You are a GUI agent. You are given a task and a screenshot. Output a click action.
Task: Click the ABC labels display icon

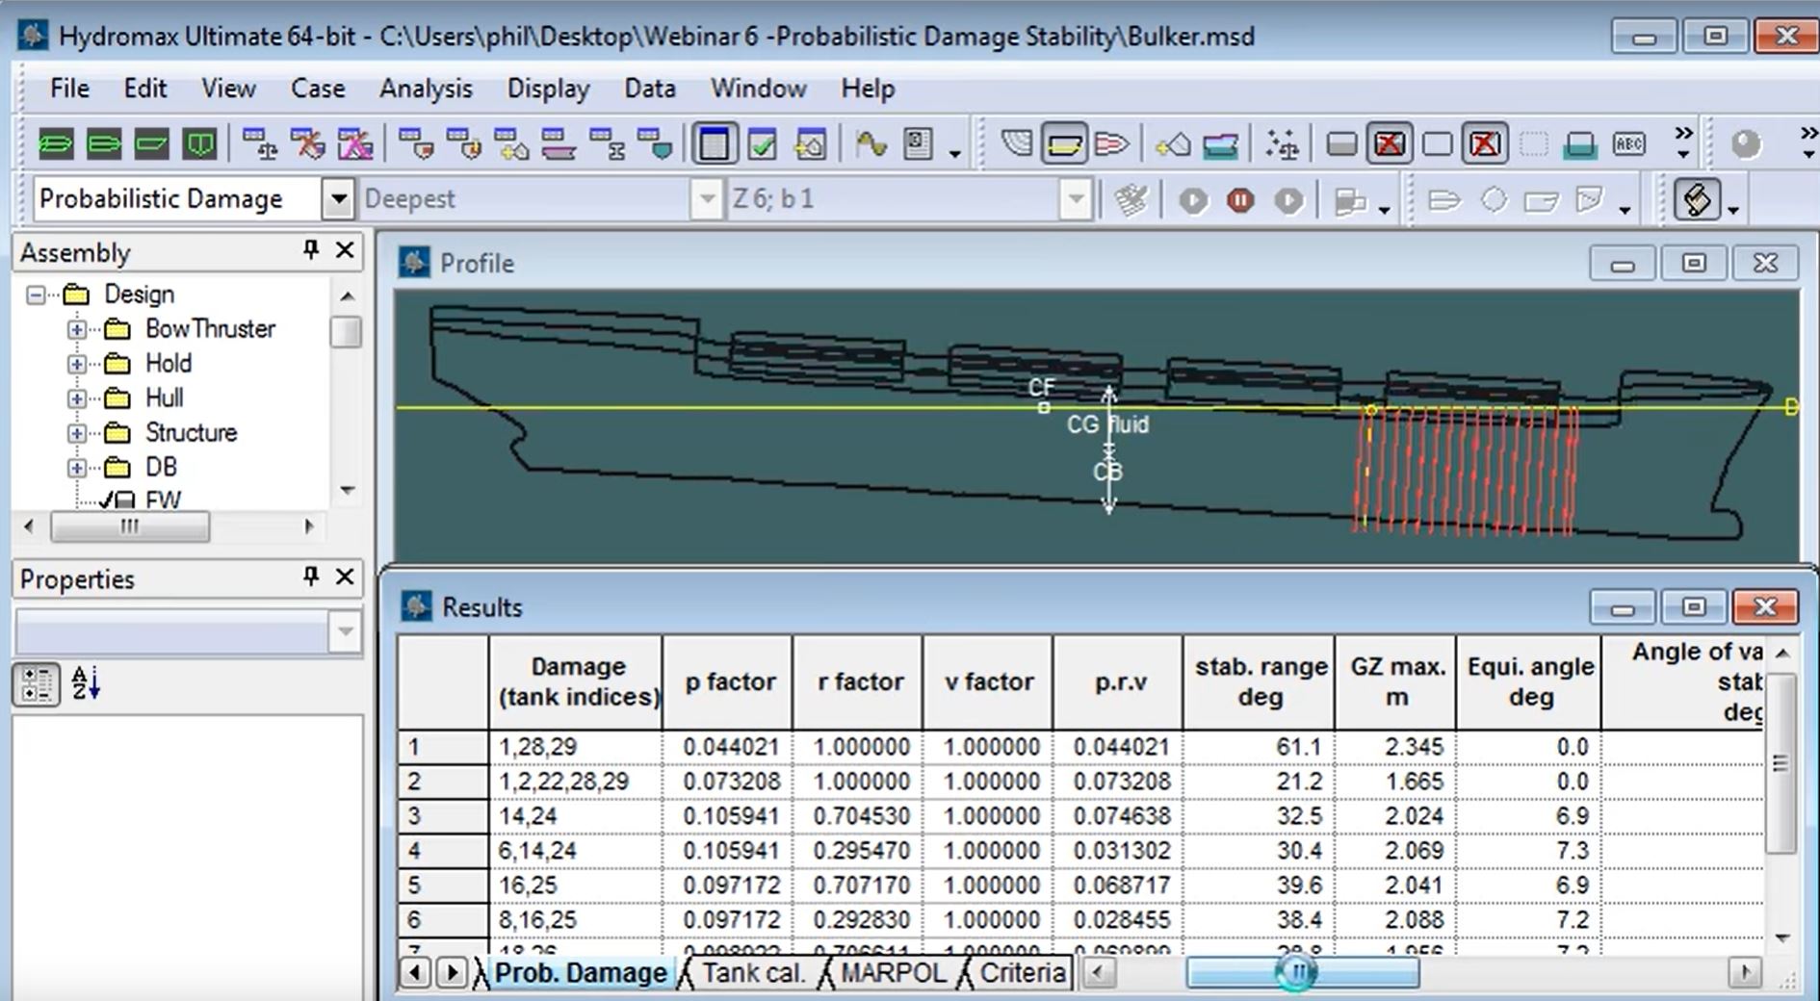click(1628, 144)
